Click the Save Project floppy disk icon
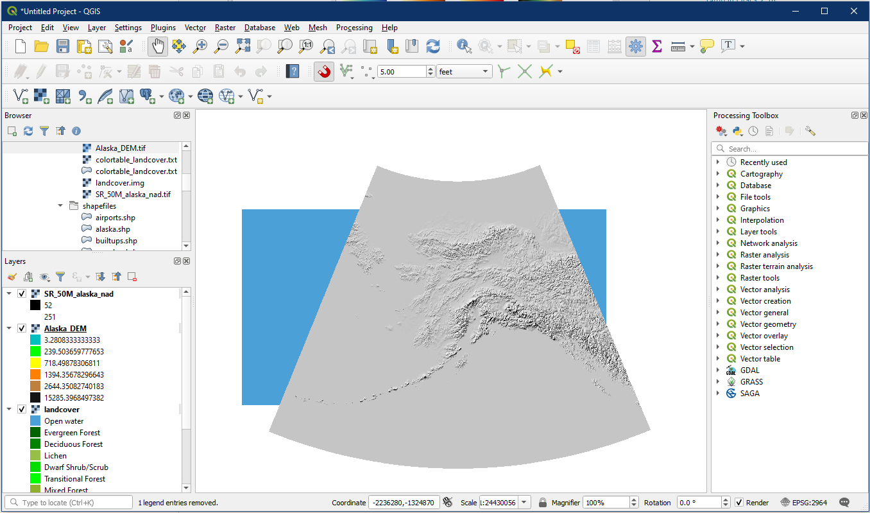 click(x=62, y=46)
